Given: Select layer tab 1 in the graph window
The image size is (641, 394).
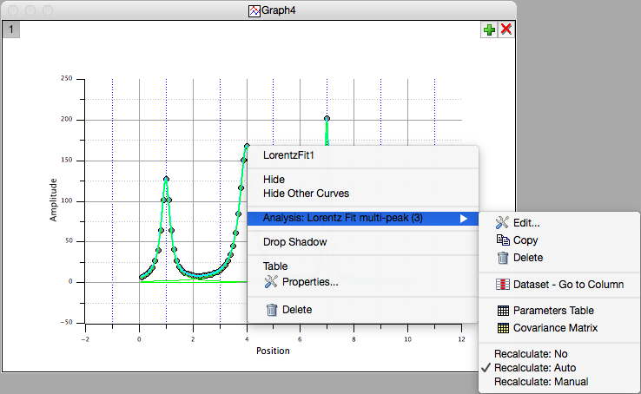Looking at the screenshot, I should (x=10, y=30).
